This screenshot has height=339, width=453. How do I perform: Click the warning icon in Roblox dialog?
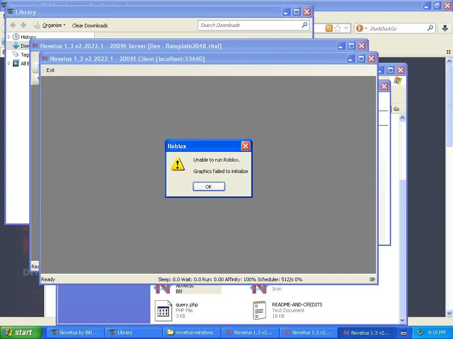click(178, 164)
